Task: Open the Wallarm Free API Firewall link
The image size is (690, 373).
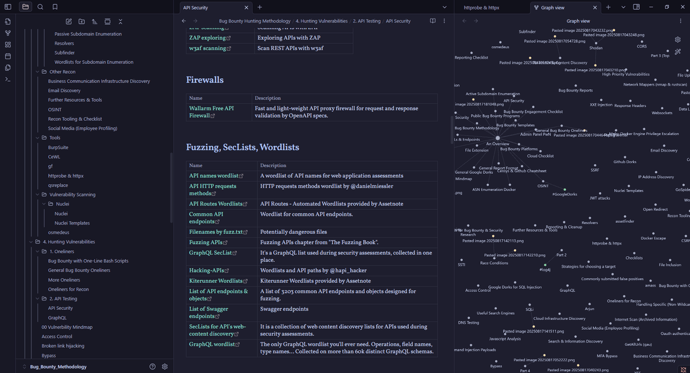Action: tap(211, 108)
